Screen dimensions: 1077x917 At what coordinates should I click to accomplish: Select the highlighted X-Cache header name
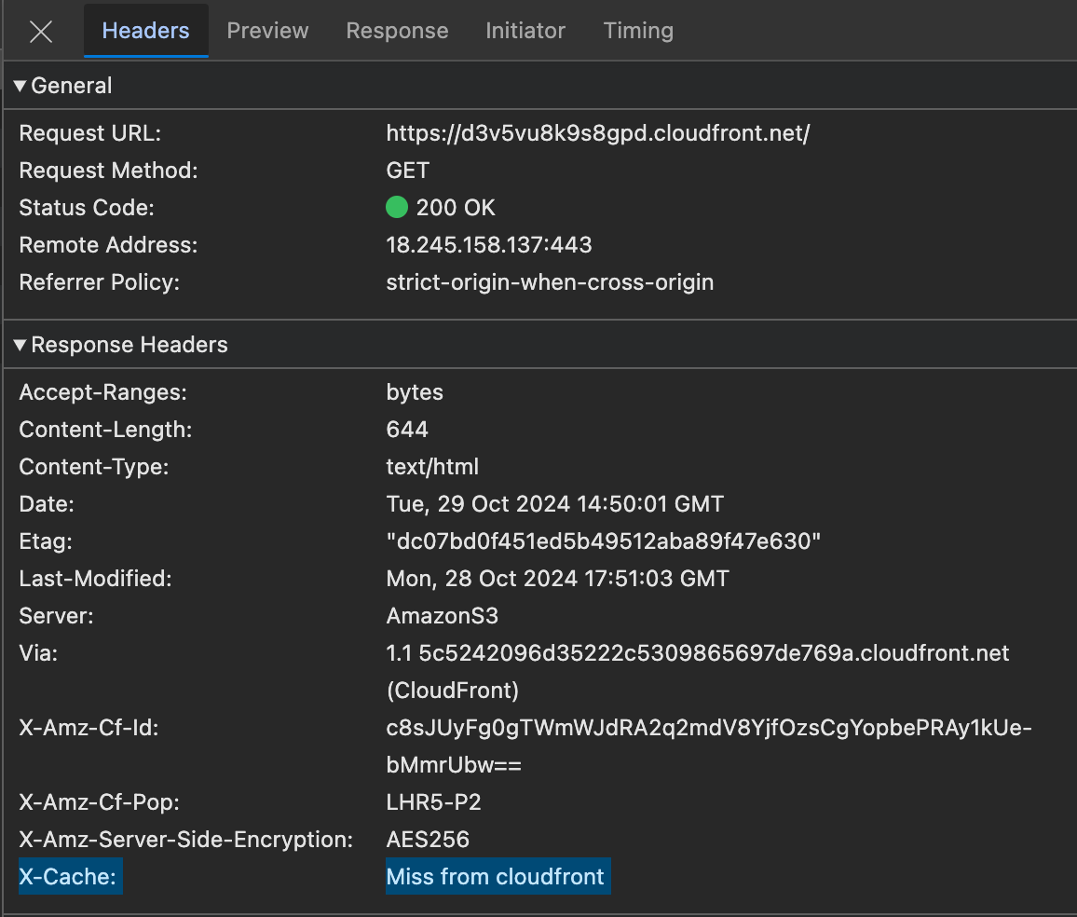pos(70,877)
